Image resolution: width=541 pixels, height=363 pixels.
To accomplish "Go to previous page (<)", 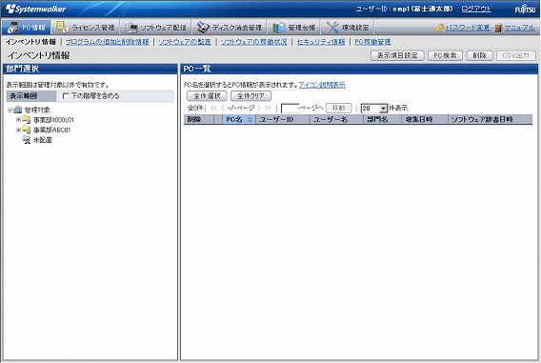I will pos(223,109).
